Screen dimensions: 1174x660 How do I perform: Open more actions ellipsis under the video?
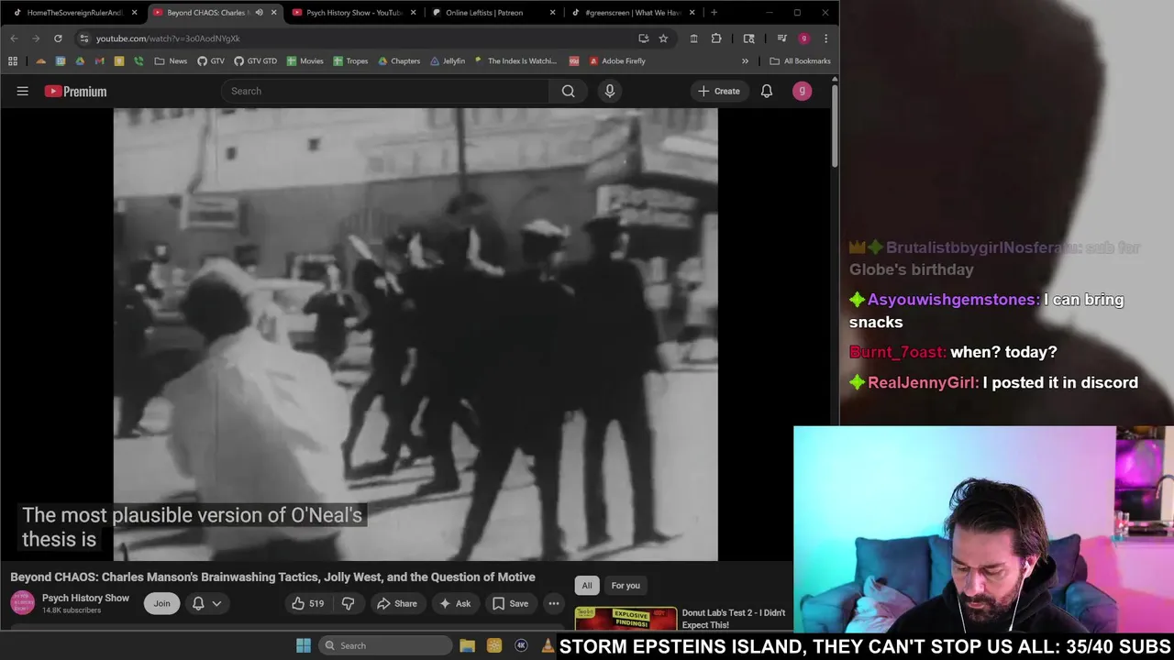(x=554, y=603)
